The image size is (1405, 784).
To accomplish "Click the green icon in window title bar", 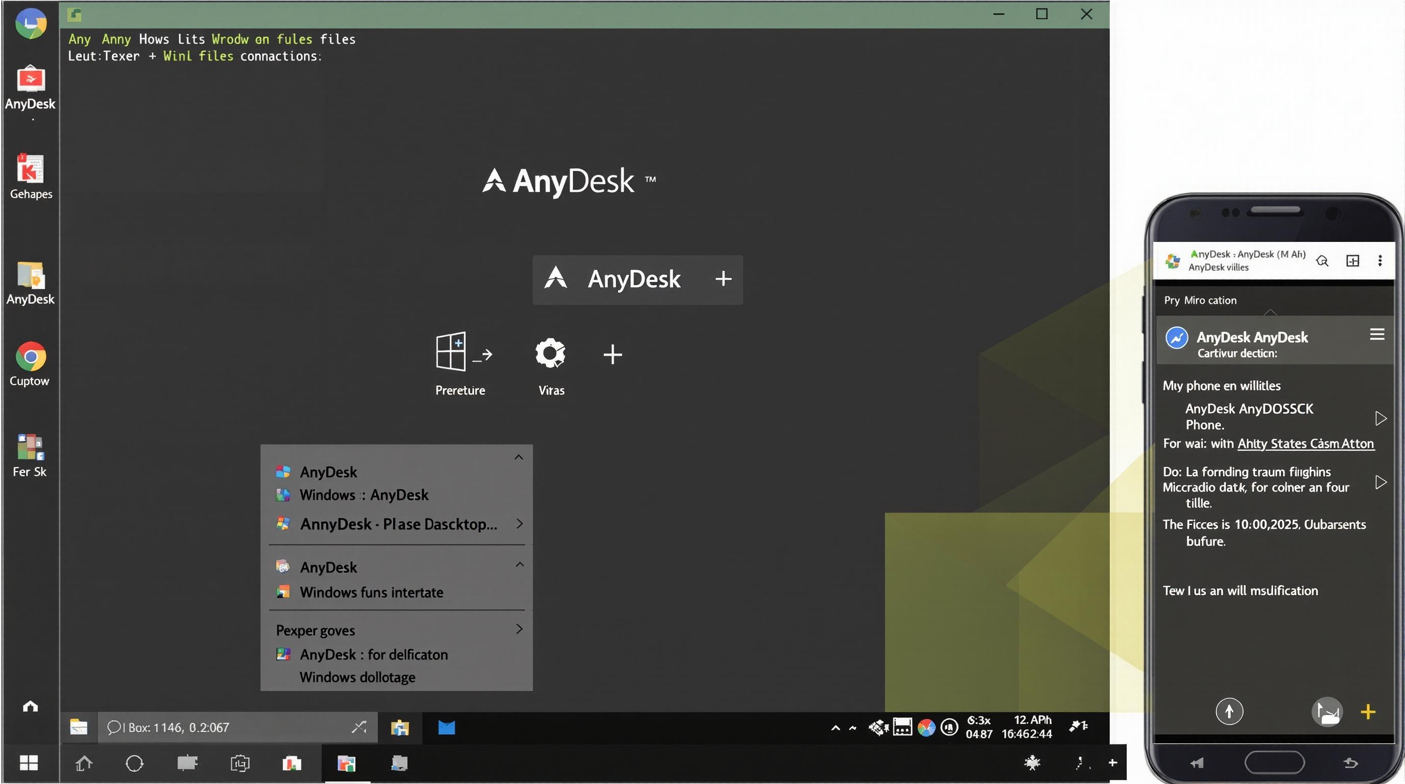I will (75, 15).
